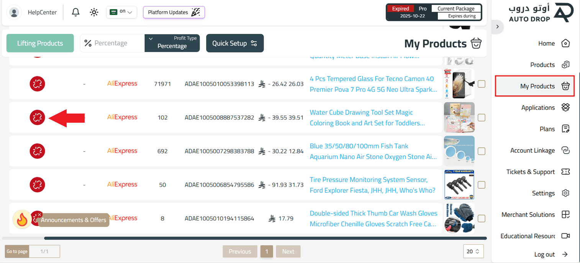Select the Water Cube Drawing product checkbox
Image resolution: width=580 pixels, height=263 pixels.
coord(482,117)
